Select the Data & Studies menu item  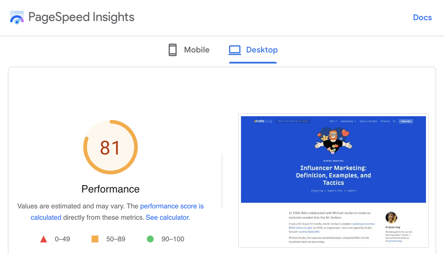pos(368,121)
